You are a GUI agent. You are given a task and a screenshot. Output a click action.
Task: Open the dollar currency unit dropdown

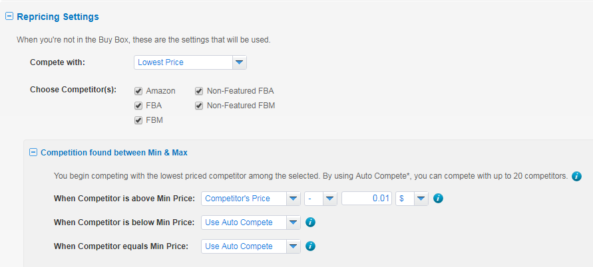(412, 199)
